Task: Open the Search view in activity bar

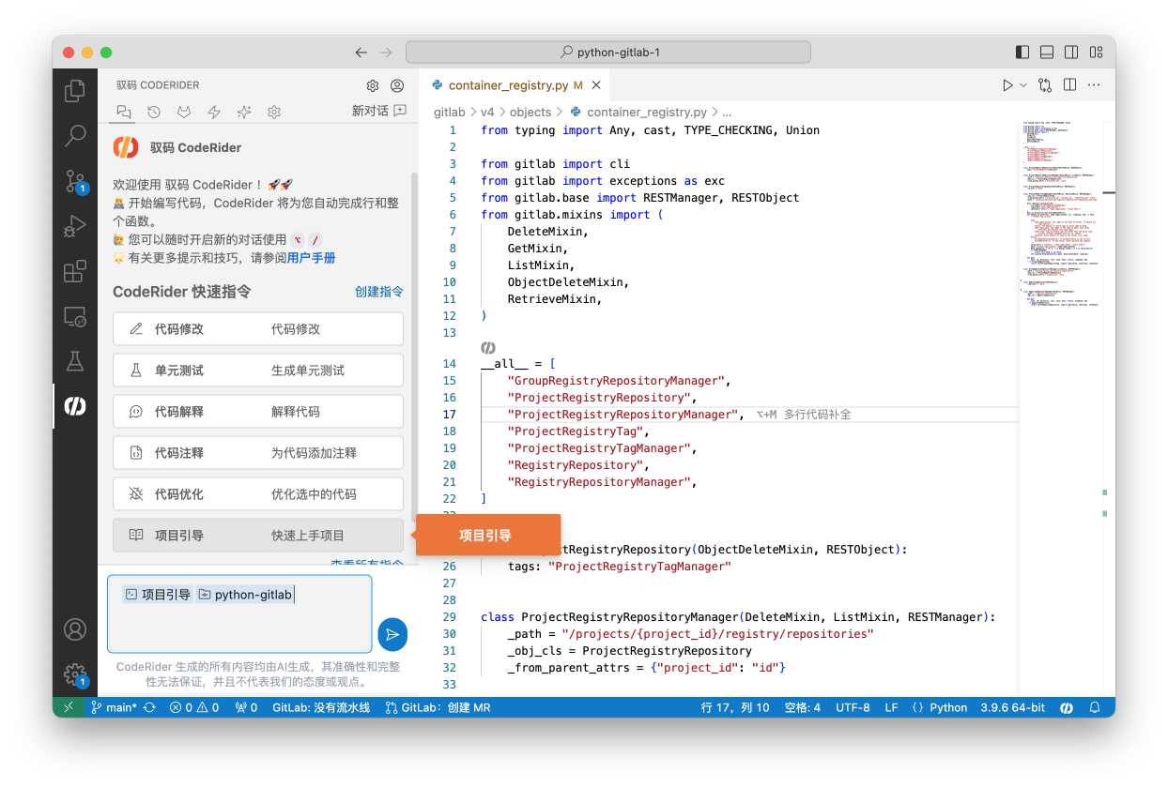Action: pos(75,136)
